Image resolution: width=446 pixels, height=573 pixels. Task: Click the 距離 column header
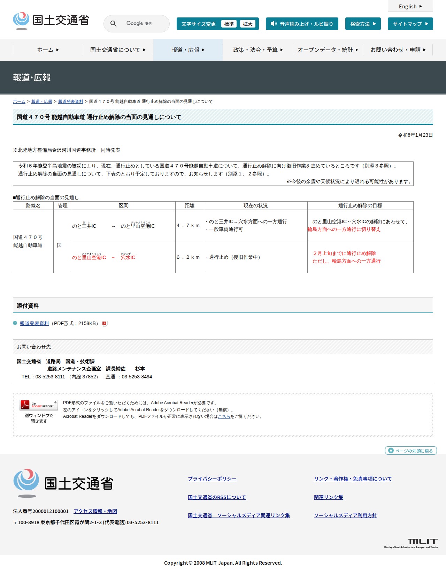(190, 206)
